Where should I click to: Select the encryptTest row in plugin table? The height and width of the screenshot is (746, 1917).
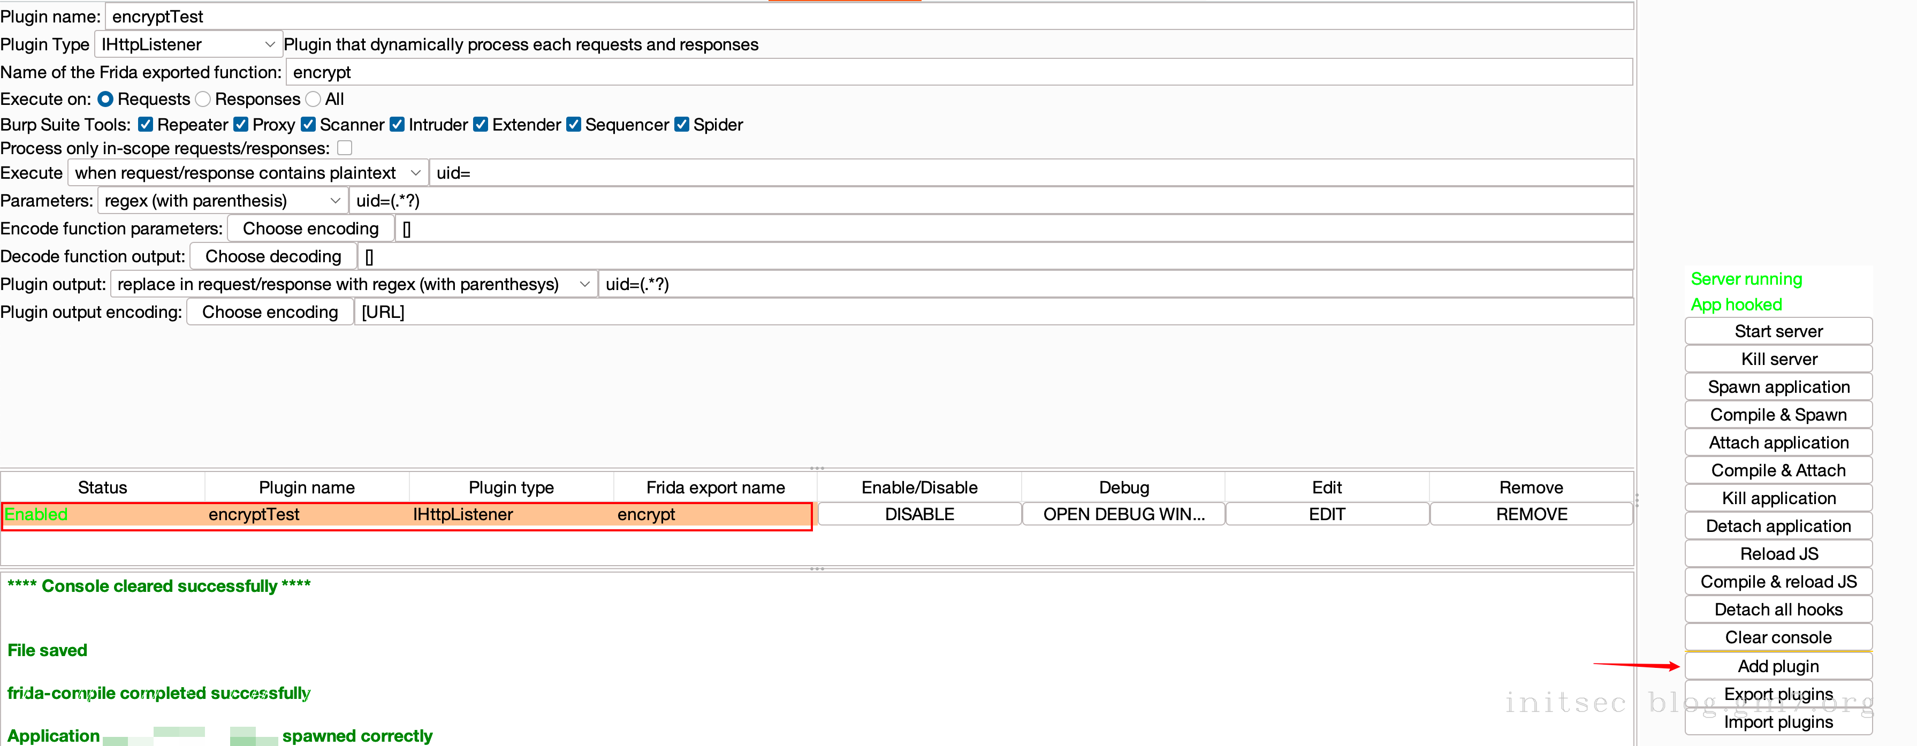tap(406, 514)
